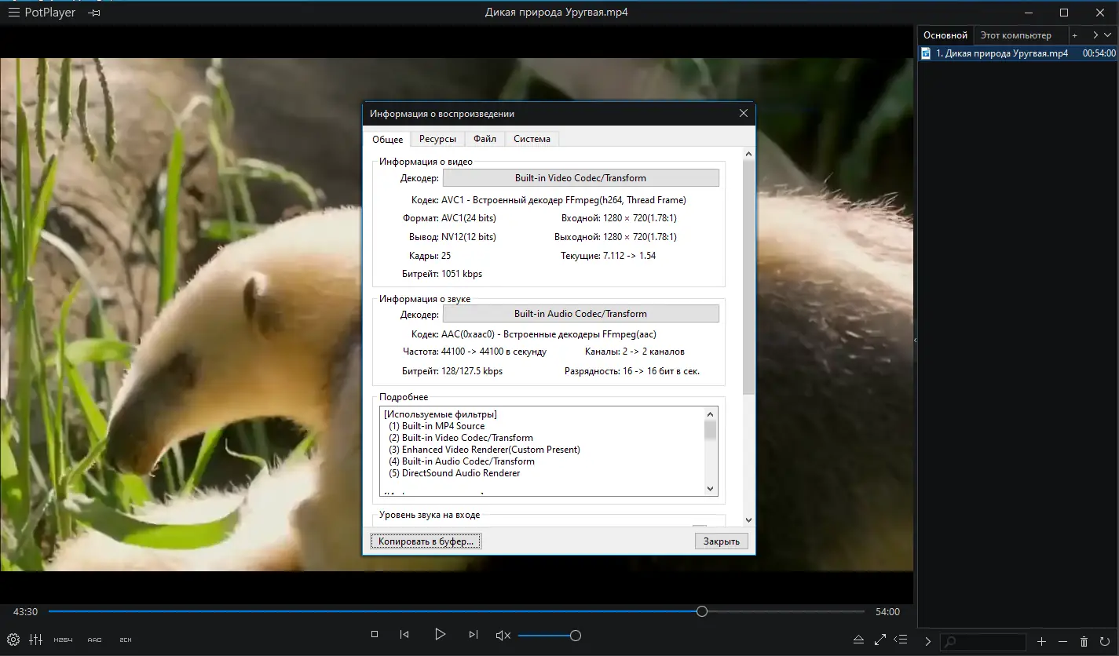Click the eject/open file icon

point(859,640)
